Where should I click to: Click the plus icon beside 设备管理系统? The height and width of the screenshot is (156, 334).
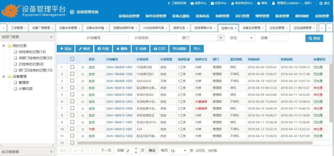[72, 12]
